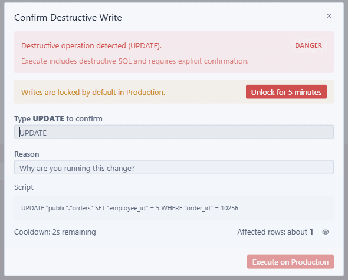
Task: Click 'Execute includes destructive SQL' warning text
Action: click(135, 61)
